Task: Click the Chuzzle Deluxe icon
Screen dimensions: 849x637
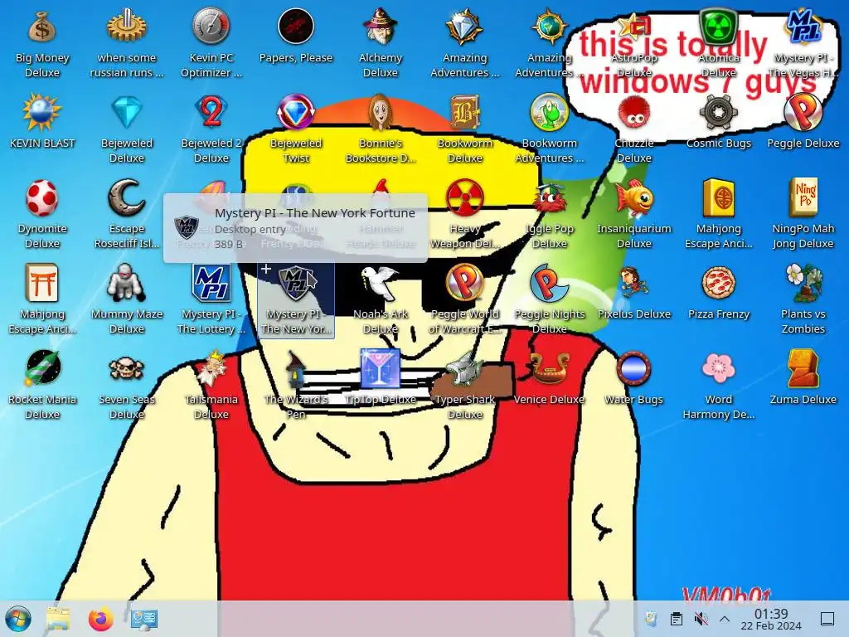Action: [x=633, y=112]
